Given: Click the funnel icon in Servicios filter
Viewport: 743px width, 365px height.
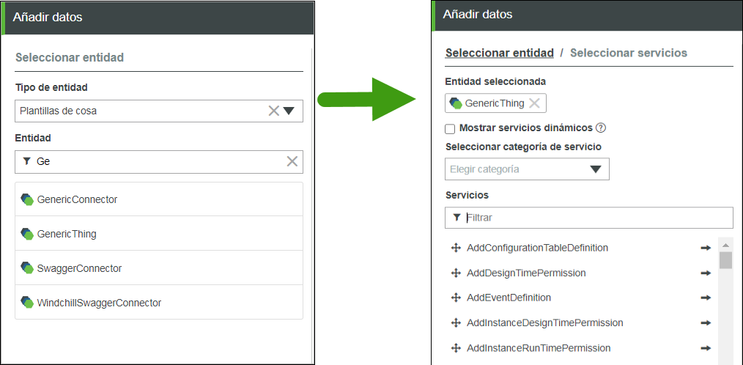Looking at the screenshot, I should click(456, 218).
